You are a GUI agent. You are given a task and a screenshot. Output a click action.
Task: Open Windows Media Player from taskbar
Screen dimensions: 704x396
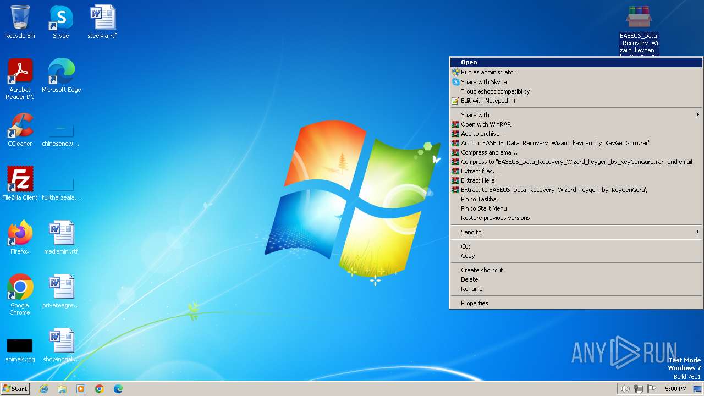[x=81, y=389]
